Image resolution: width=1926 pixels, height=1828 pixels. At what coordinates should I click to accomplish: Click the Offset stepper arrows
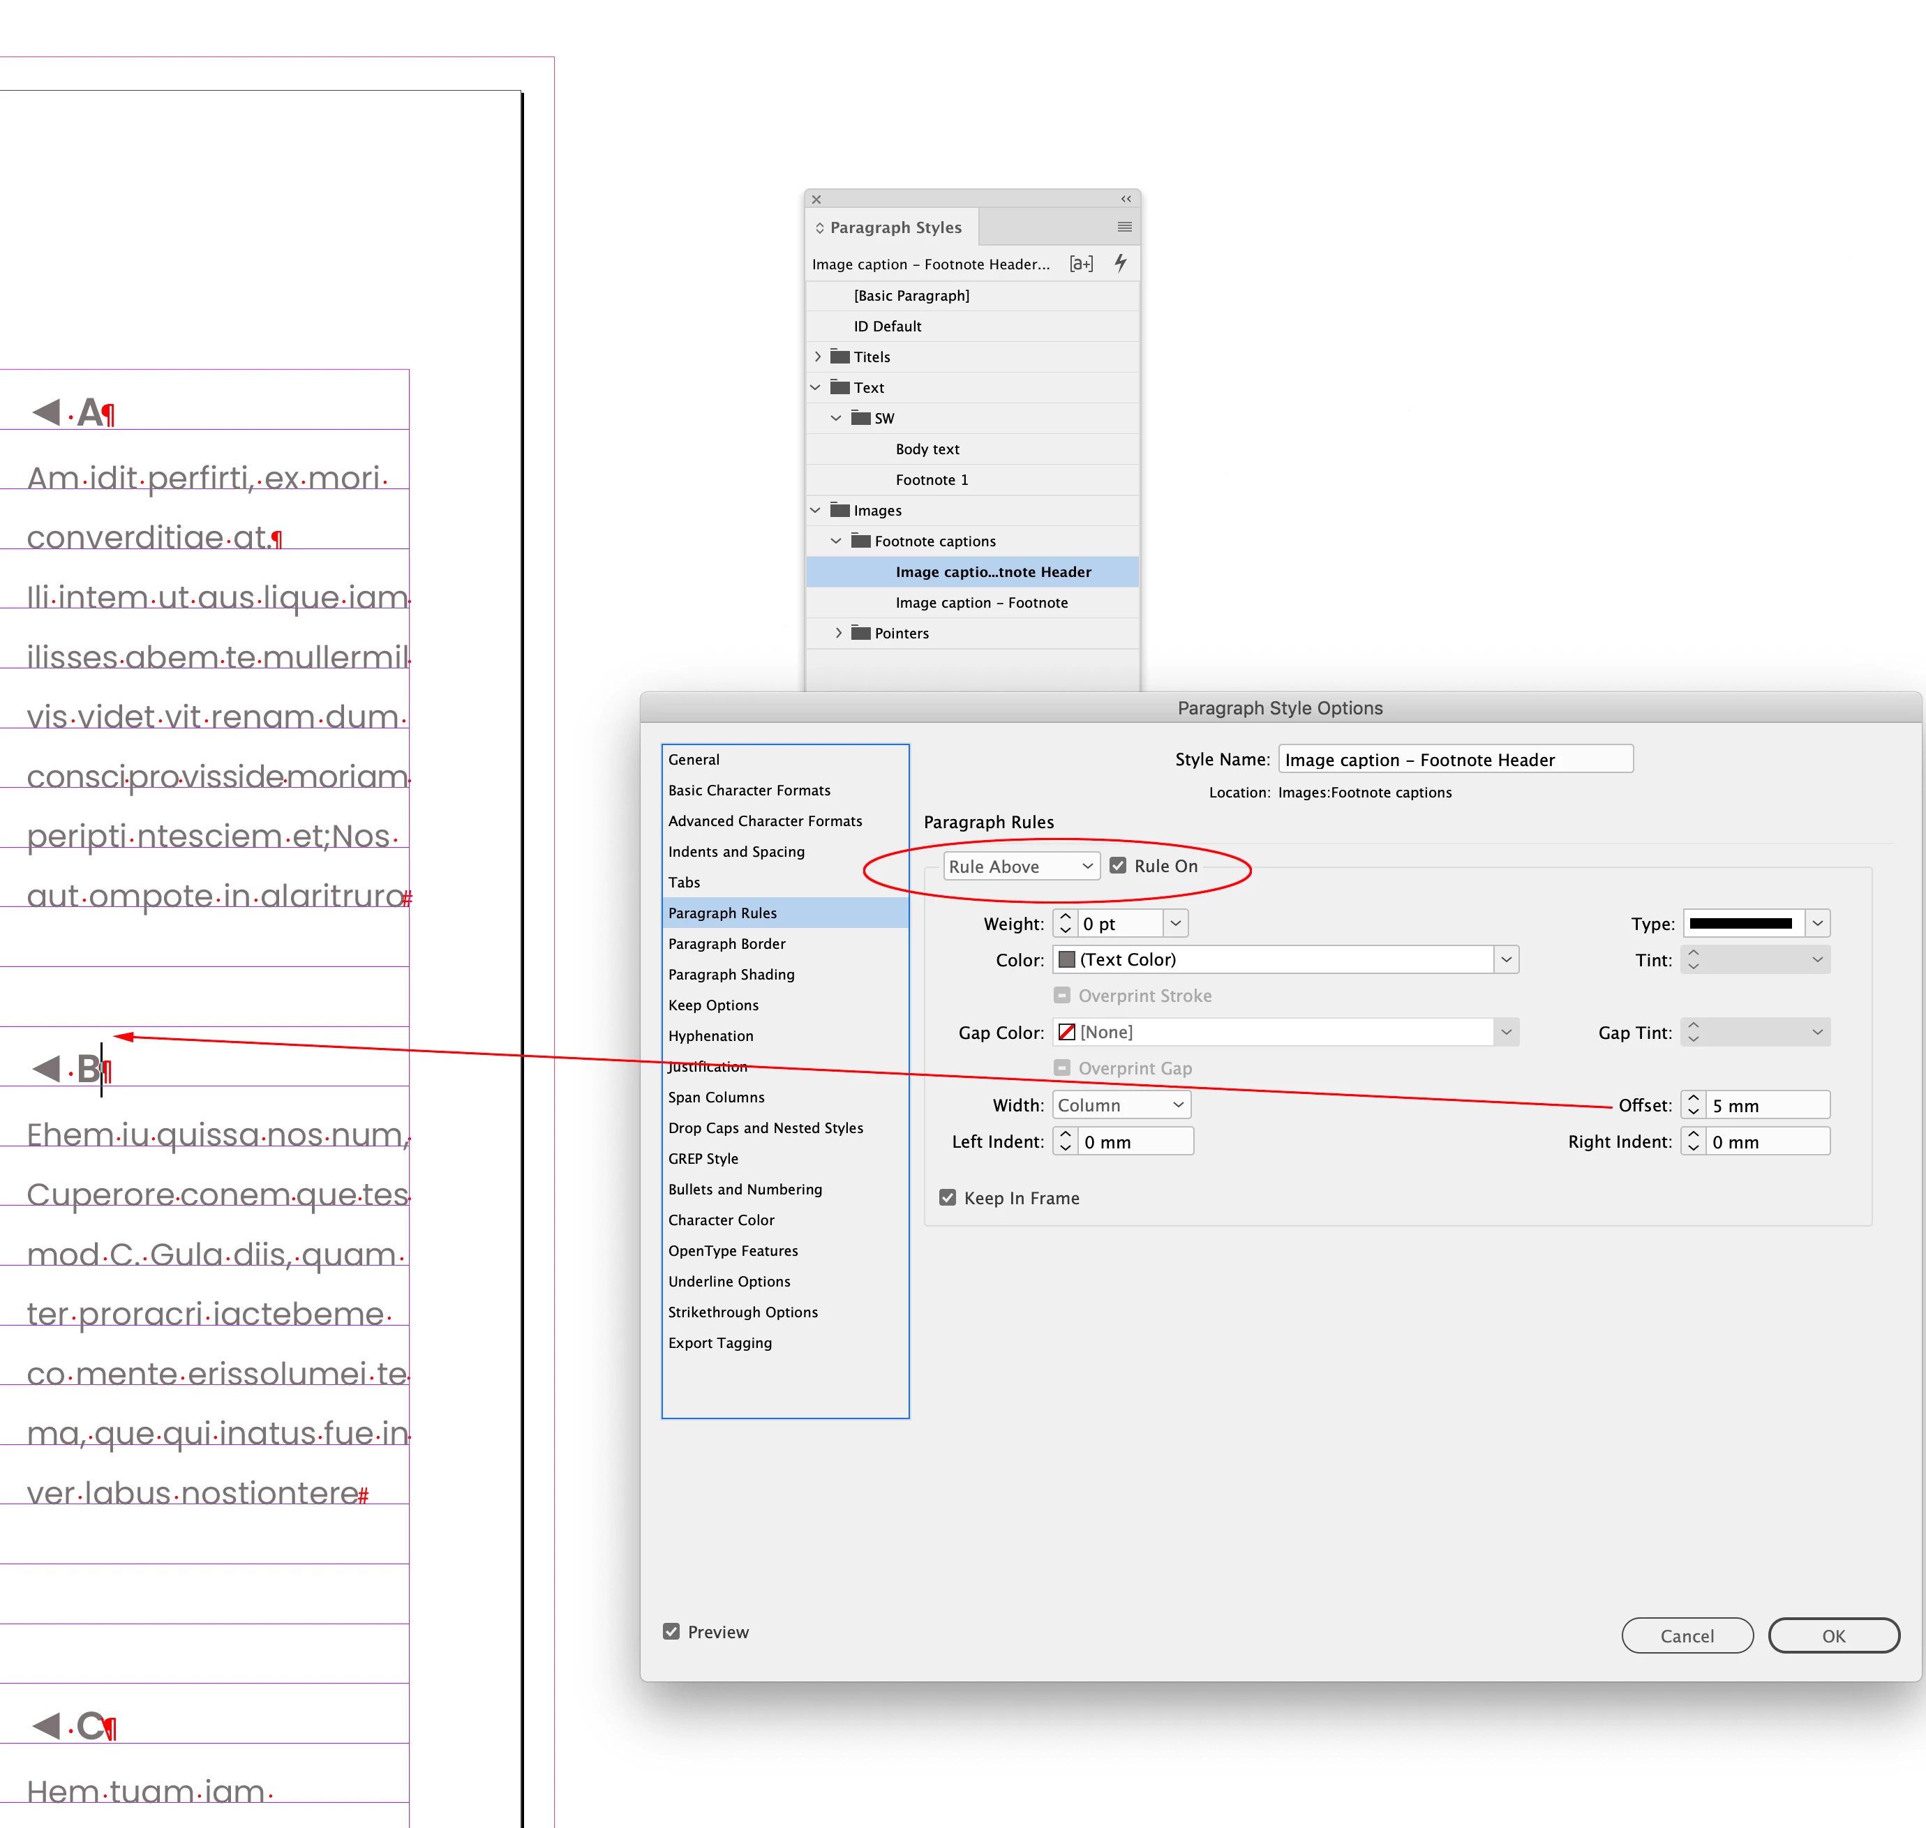pyautogui.click(x=1693, y=1105)
